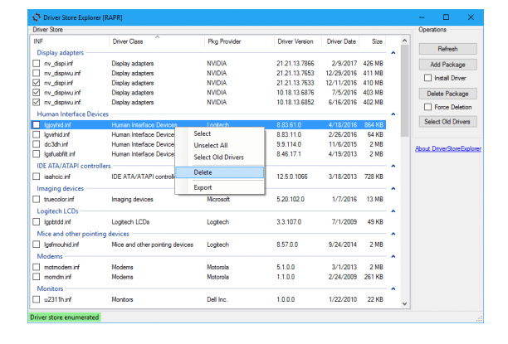This screenshot has width=508, height=344.
Task: Check the 21.21.13.7653 driver checkbox
Action: pyautogui.click(x=37, y=73)
